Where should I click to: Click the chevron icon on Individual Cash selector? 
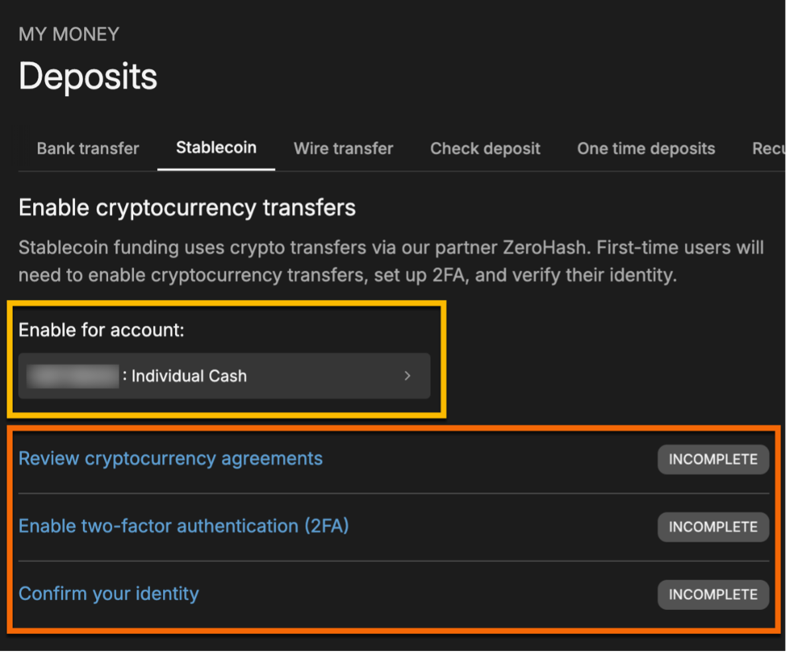[x=407, y=376]
